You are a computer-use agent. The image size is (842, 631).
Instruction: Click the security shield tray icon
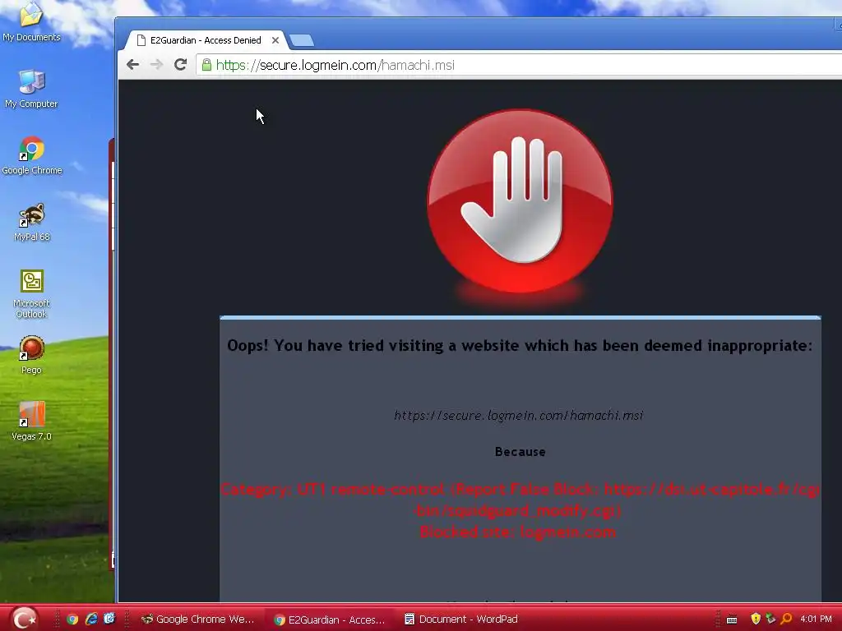tap(756, 619)
